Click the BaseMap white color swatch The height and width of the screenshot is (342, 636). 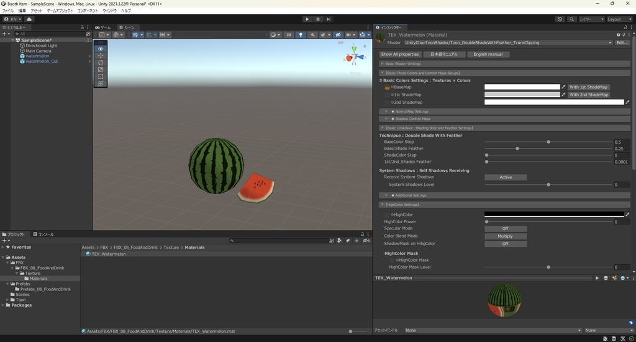(x=522, y=87)
